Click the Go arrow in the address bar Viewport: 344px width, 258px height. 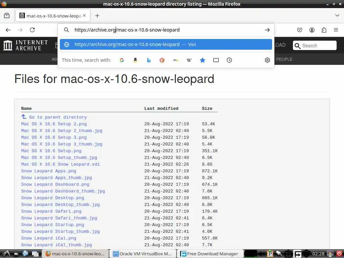(267, 30)
